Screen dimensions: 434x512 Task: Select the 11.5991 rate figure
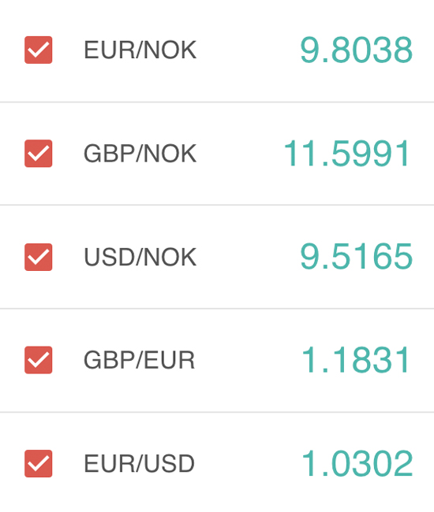click(x=346, y=154)
